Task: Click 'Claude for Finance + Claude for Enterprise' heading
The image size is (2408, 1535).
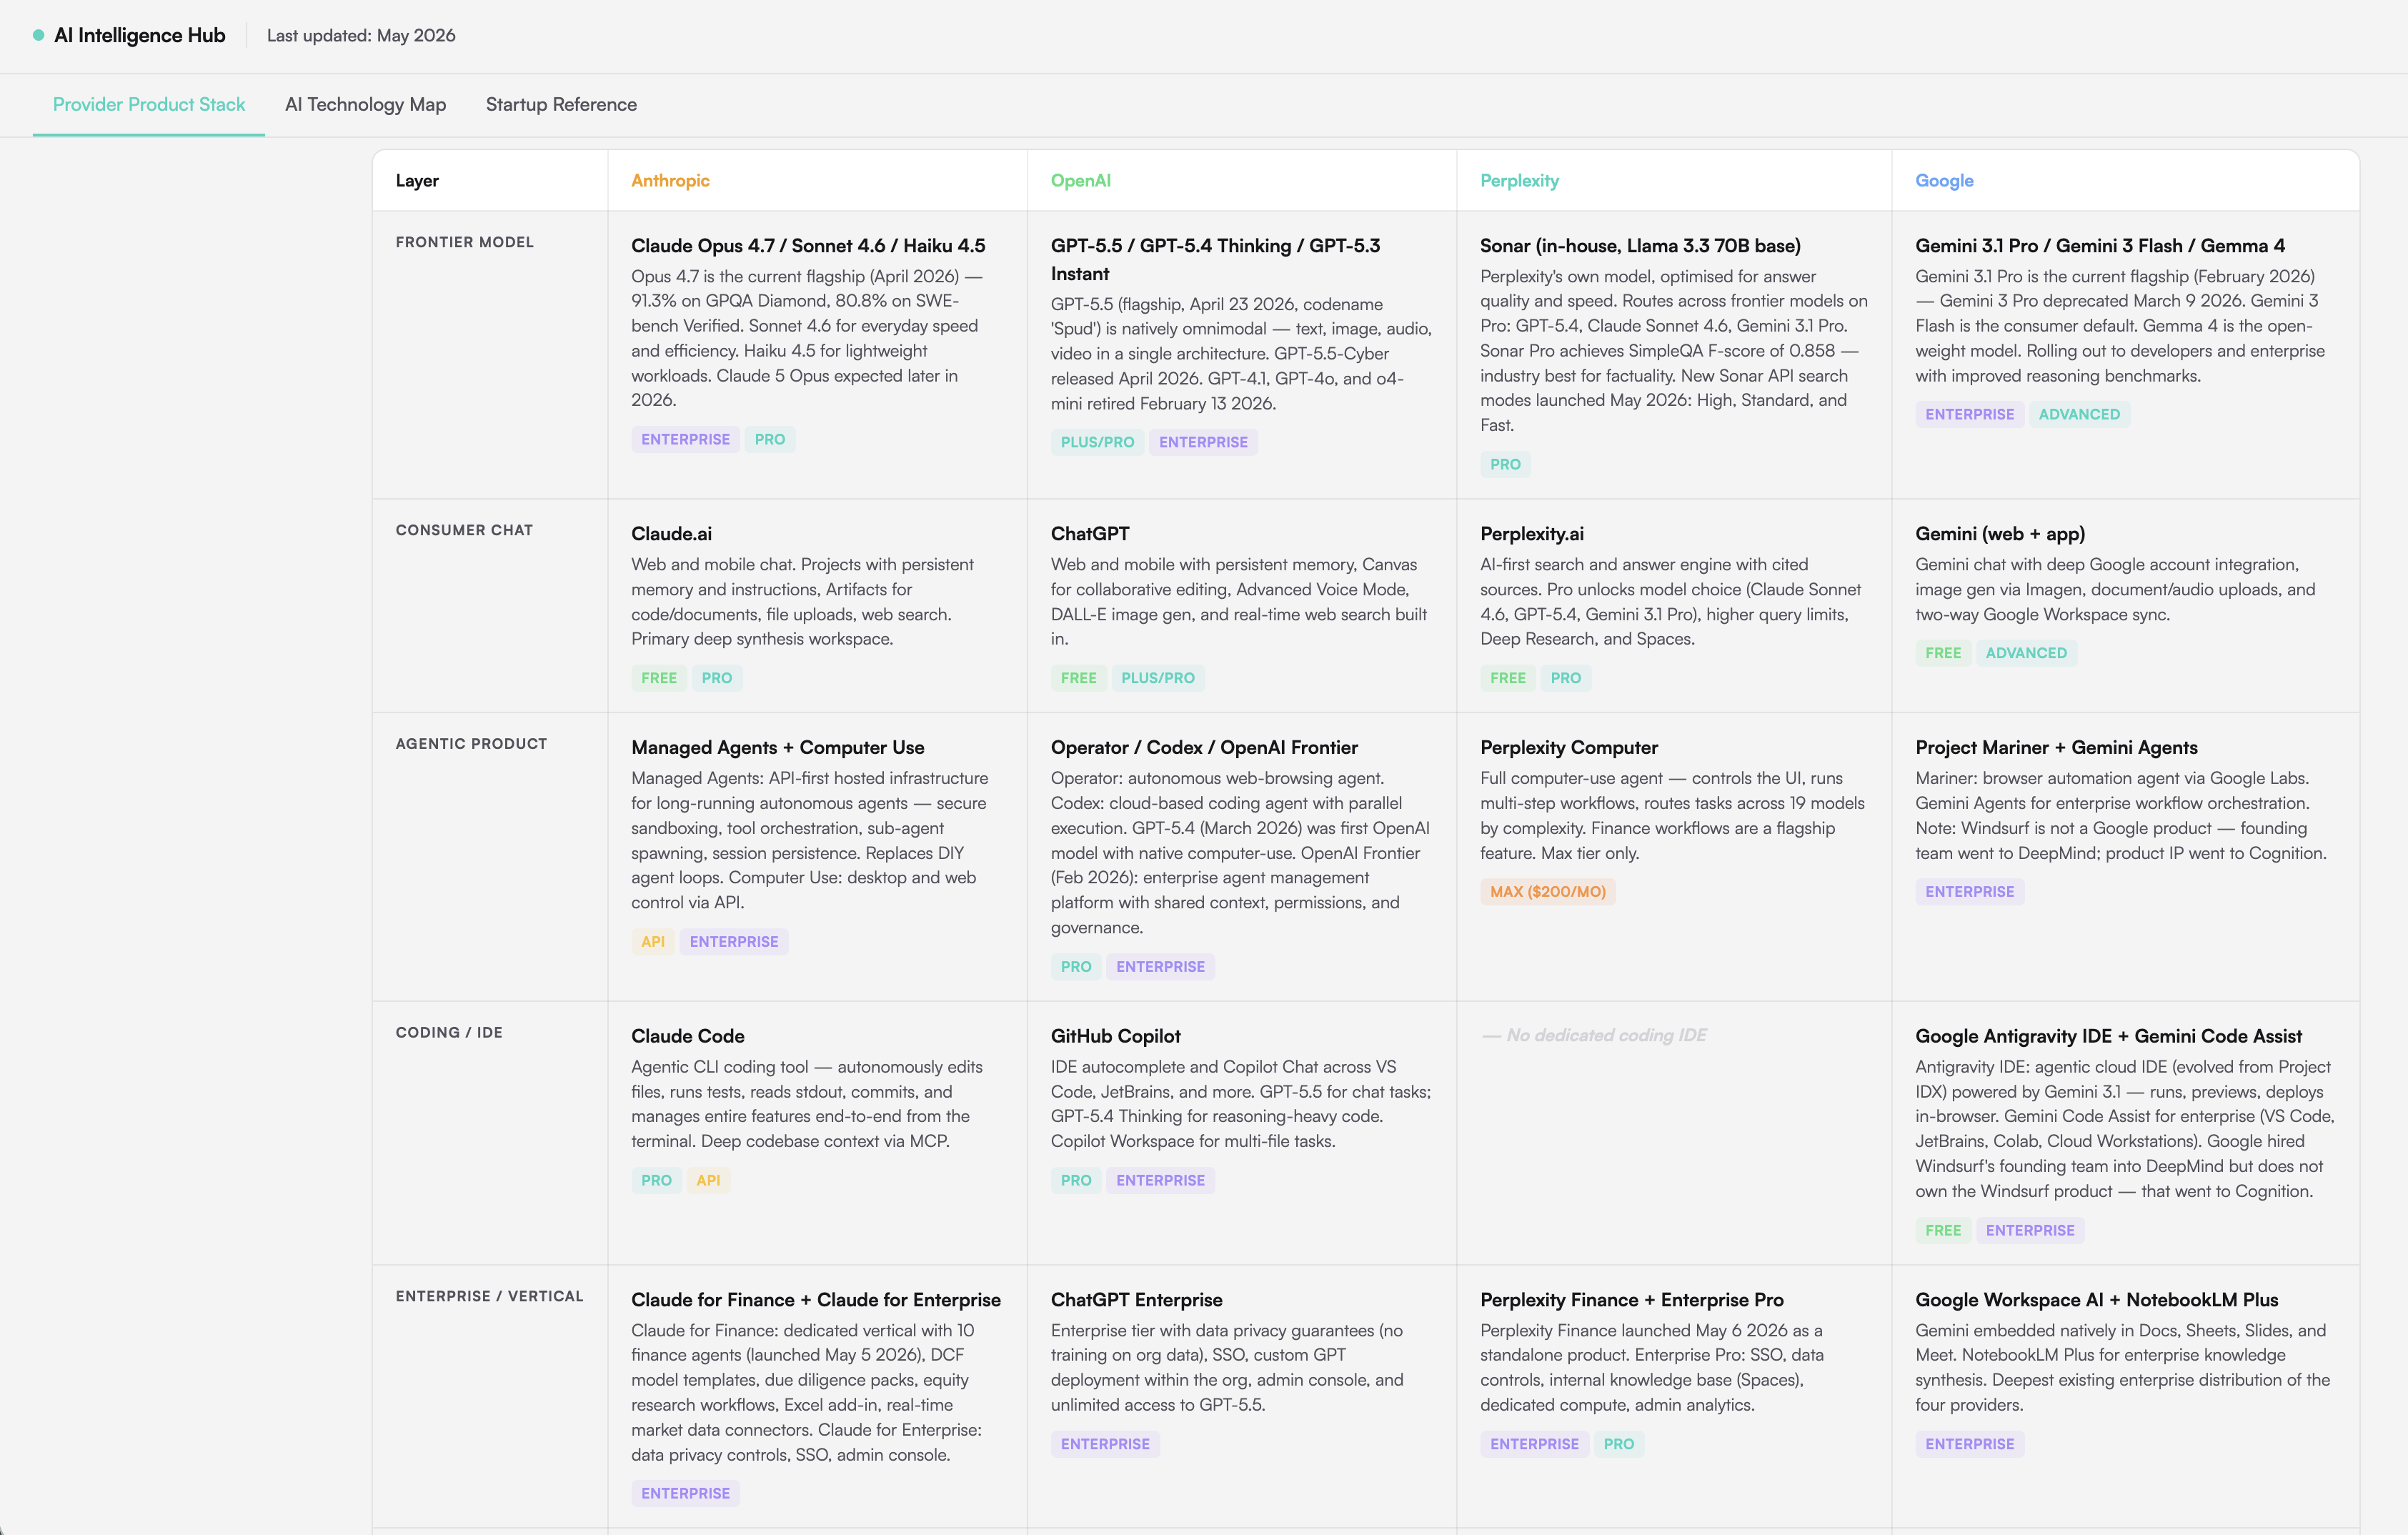Action: click(x=815, y=1299)
